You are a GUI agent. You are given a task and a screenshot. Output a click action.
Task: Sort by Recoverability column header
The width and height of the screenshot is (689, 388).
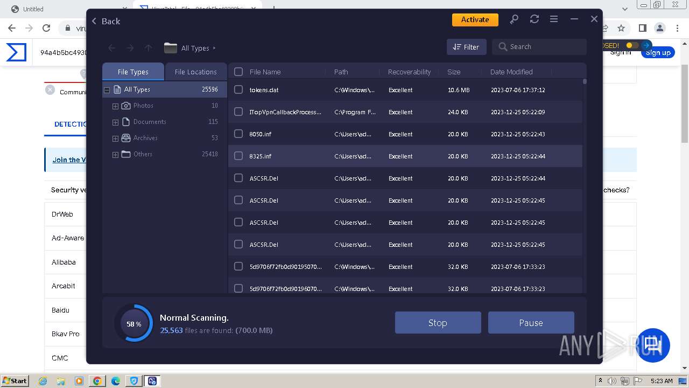click(409, 72)
